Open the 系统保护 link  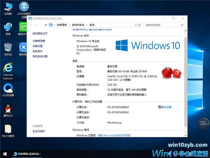37,51
